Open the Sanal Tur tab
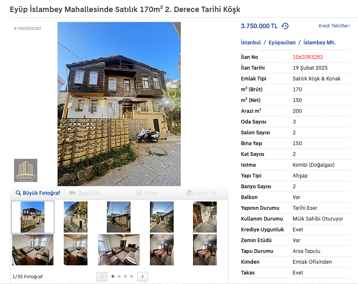 click(201, 193)
